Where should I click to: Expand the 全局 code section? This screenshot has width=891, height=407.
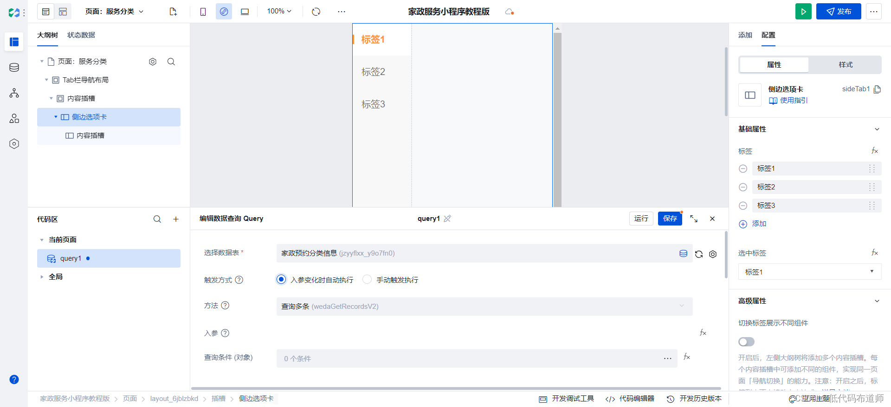(42, 277)
